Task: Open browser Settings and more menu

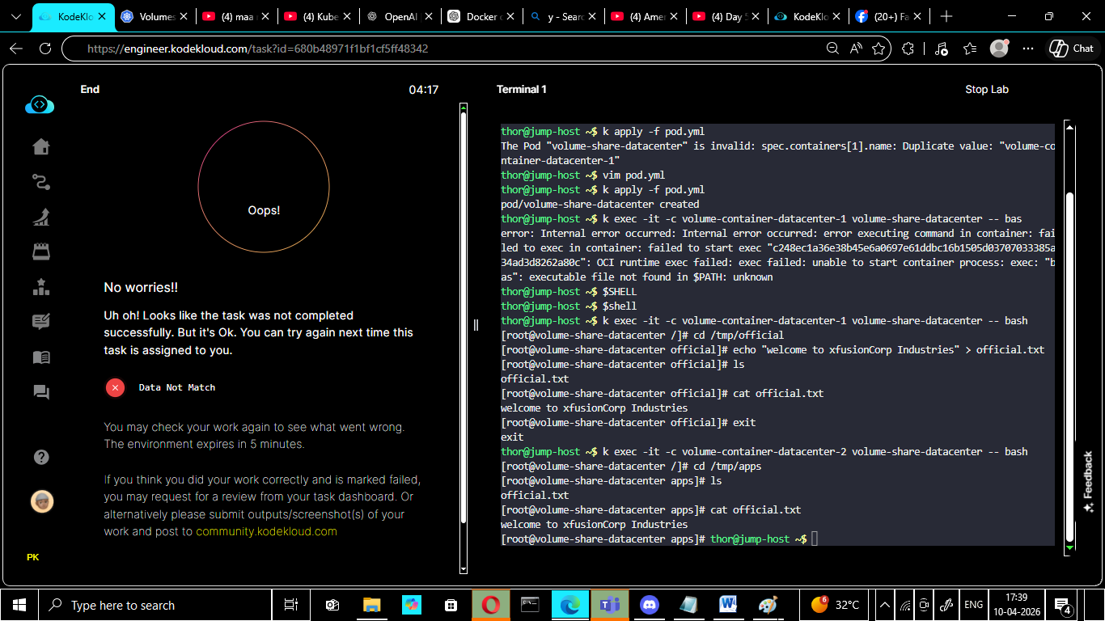Action: point(1028,49)
